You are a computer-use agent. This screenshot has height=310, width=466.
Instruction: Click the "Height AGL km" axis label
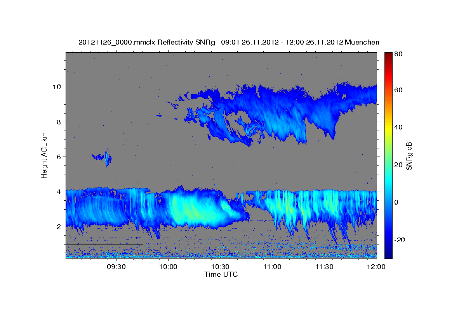pos(45,155)
